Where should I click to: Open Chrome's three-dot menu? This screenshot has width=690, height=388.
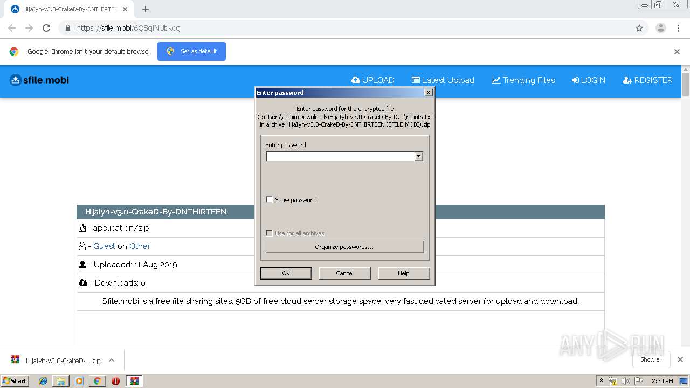678,28
